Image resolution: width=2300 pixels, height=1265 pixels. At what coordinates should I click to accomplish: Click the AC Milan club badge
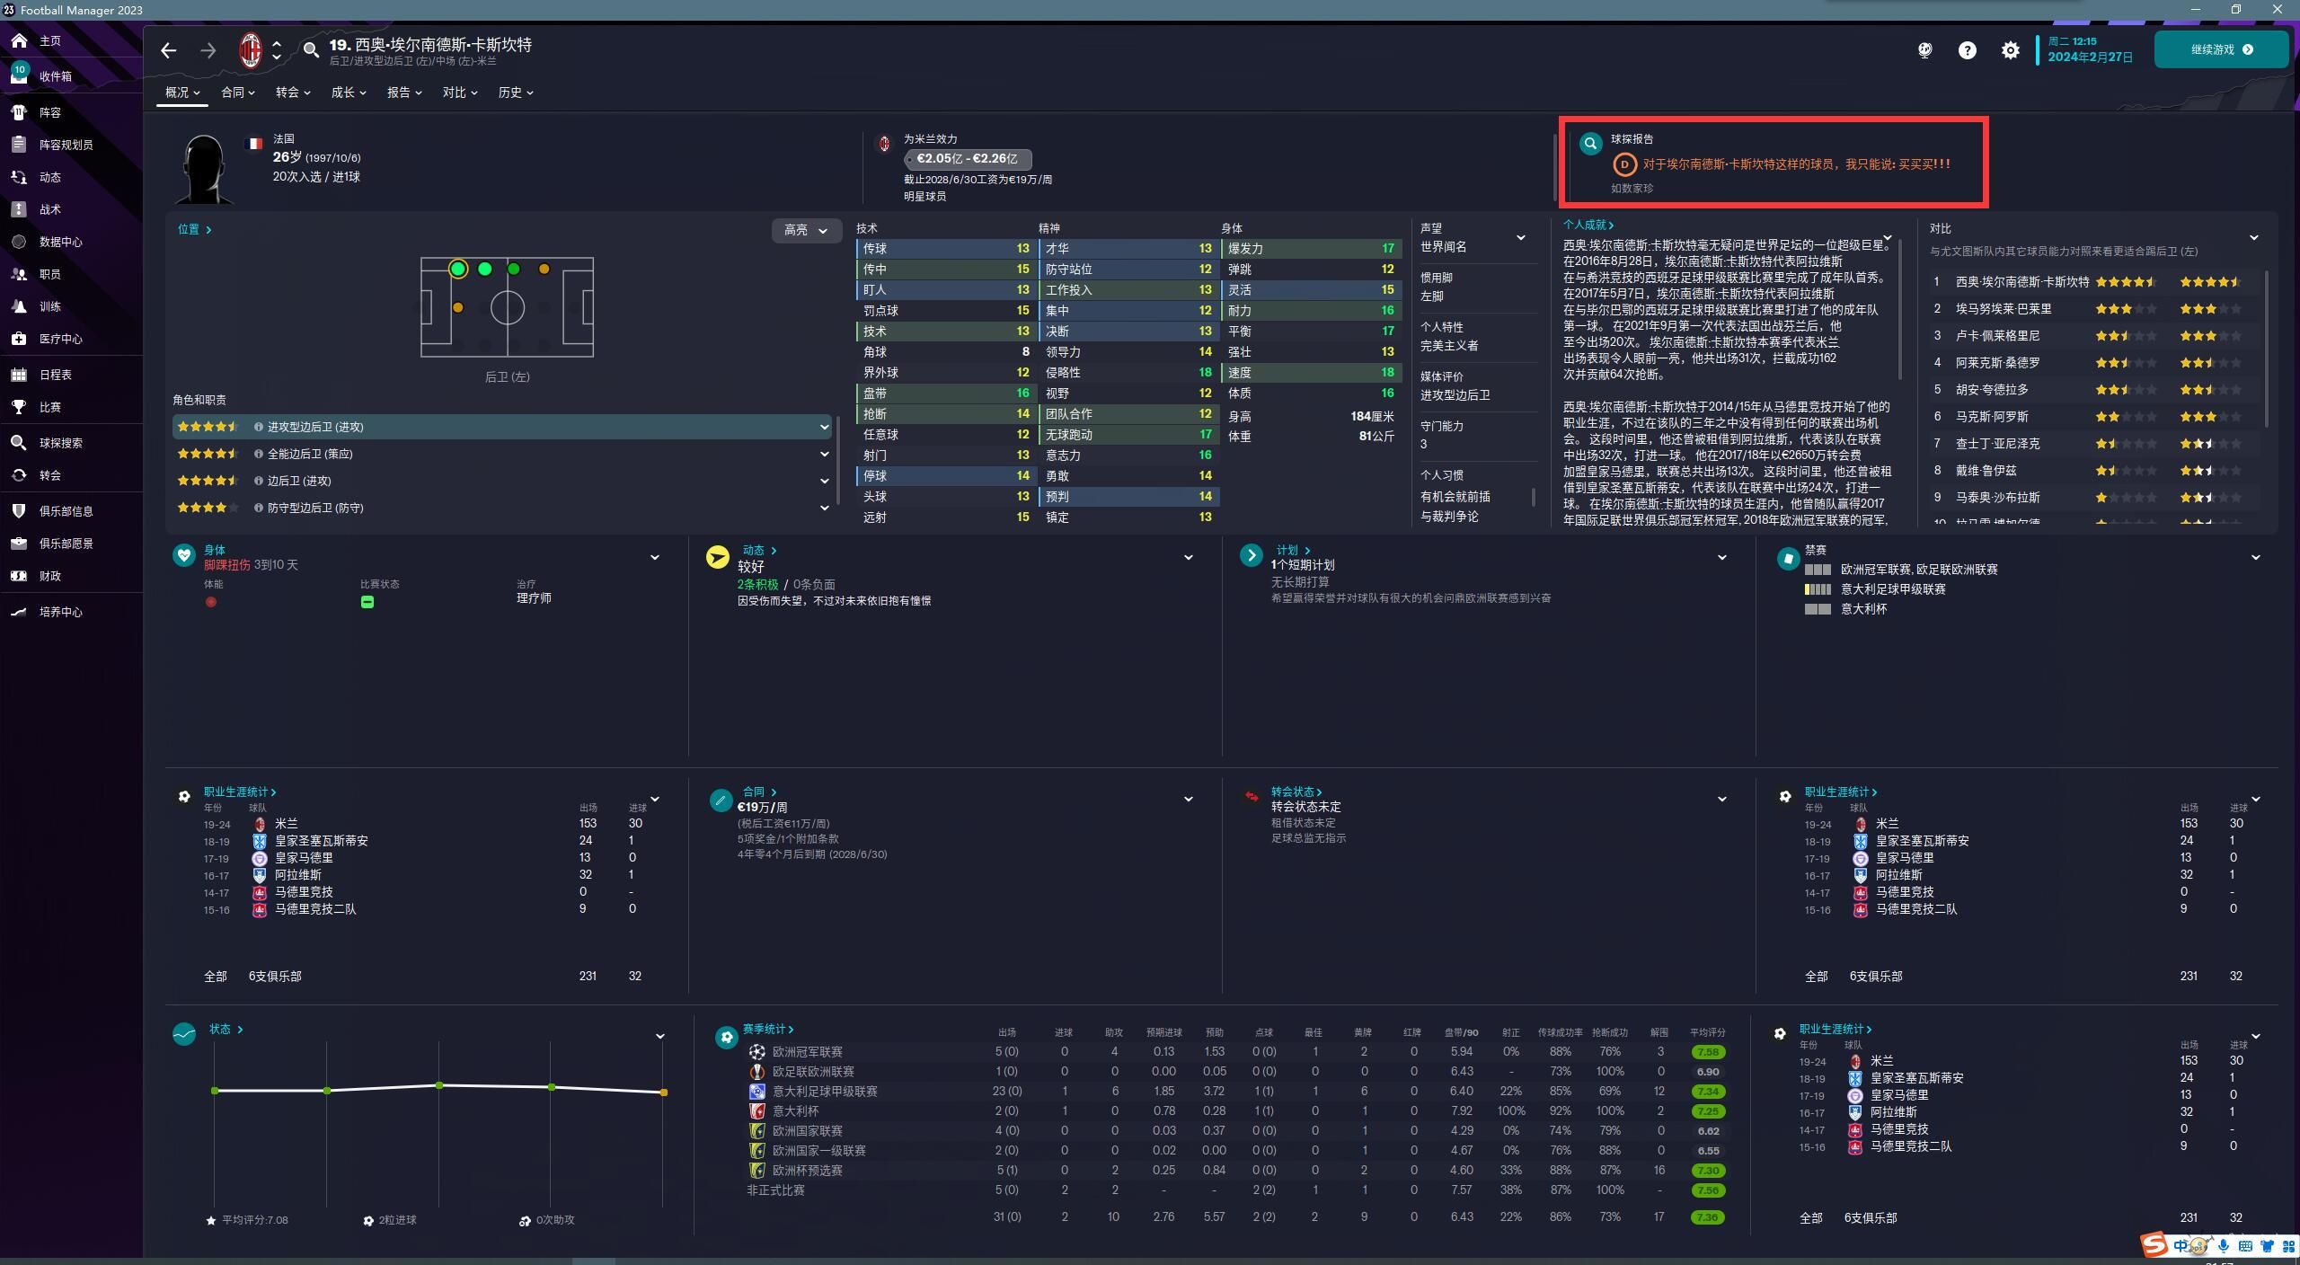pos(251,50)
